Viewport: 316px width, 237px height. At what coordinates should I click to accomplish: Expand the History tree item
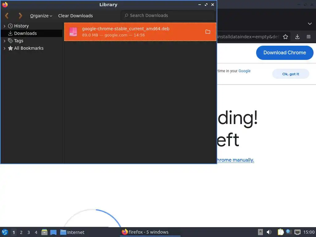tap(4, 26)
